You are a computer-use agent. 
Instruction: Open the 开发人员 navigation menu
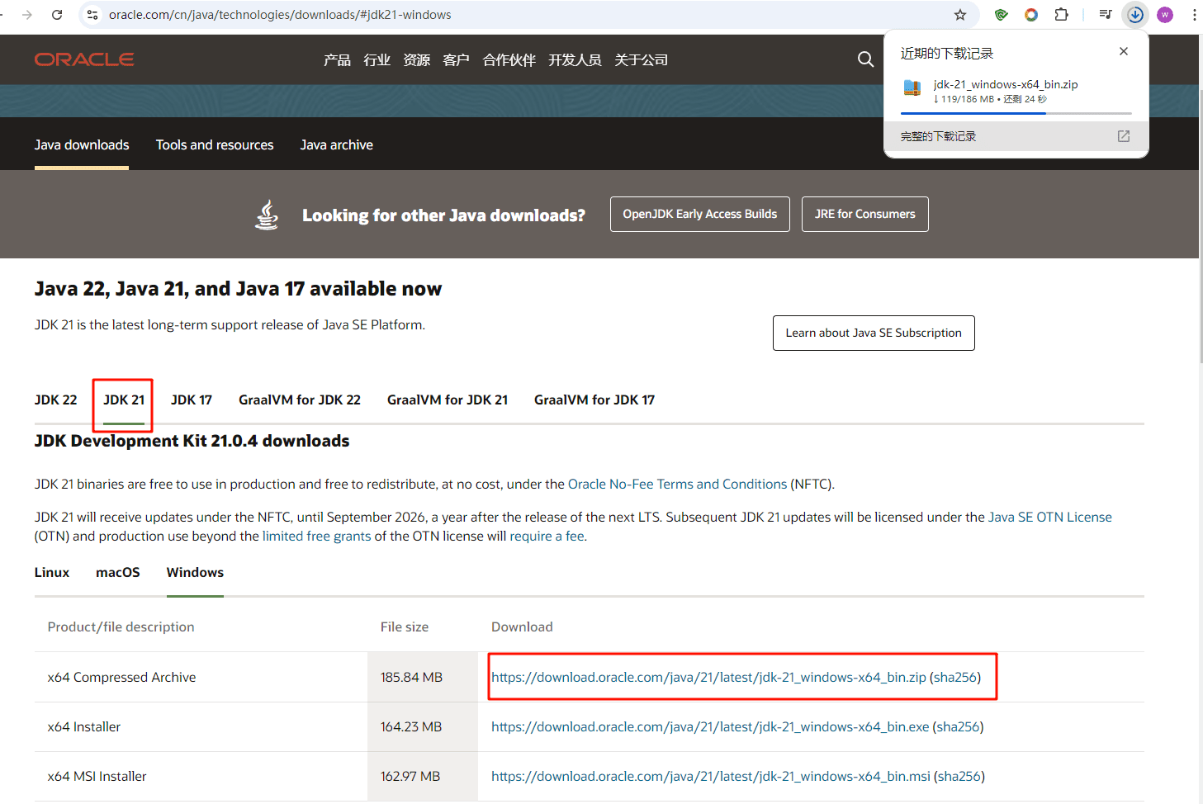click(575, 60)
